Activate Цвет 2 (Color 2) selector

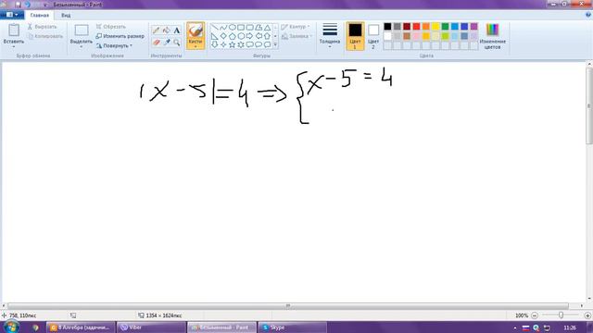coord(373,36)
